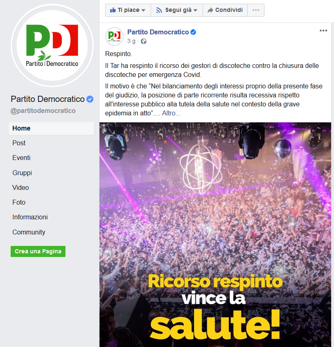Image resolution: width=334 pixels, height=347 pixels.
Task: Open the post options ellipsis menu
Action: pos(323,31)
